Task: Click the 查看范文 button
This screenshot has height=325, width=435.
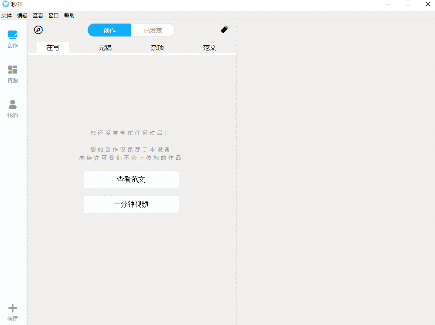Action: (x=131, y=179)
